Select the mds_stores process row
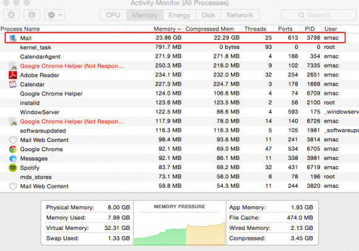The width and height of the screenshot is (359, 251). click(x=179, y=177)
